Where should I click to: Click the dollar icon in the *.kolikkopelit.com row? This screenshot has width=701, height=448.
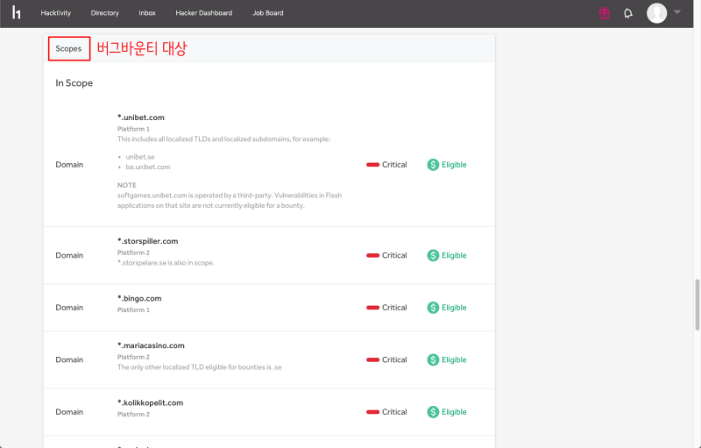[x=433, y=412]
